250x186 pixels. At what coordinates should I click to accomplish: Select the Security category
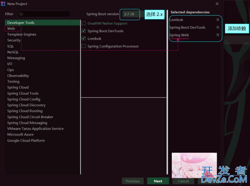(42, 40)
